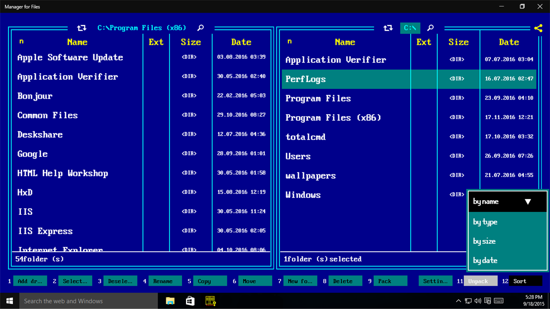Image resolution: width=550 pixels, height=309 pixels.
Task: Choose 'by size' sort option
Action: point(508,241)
